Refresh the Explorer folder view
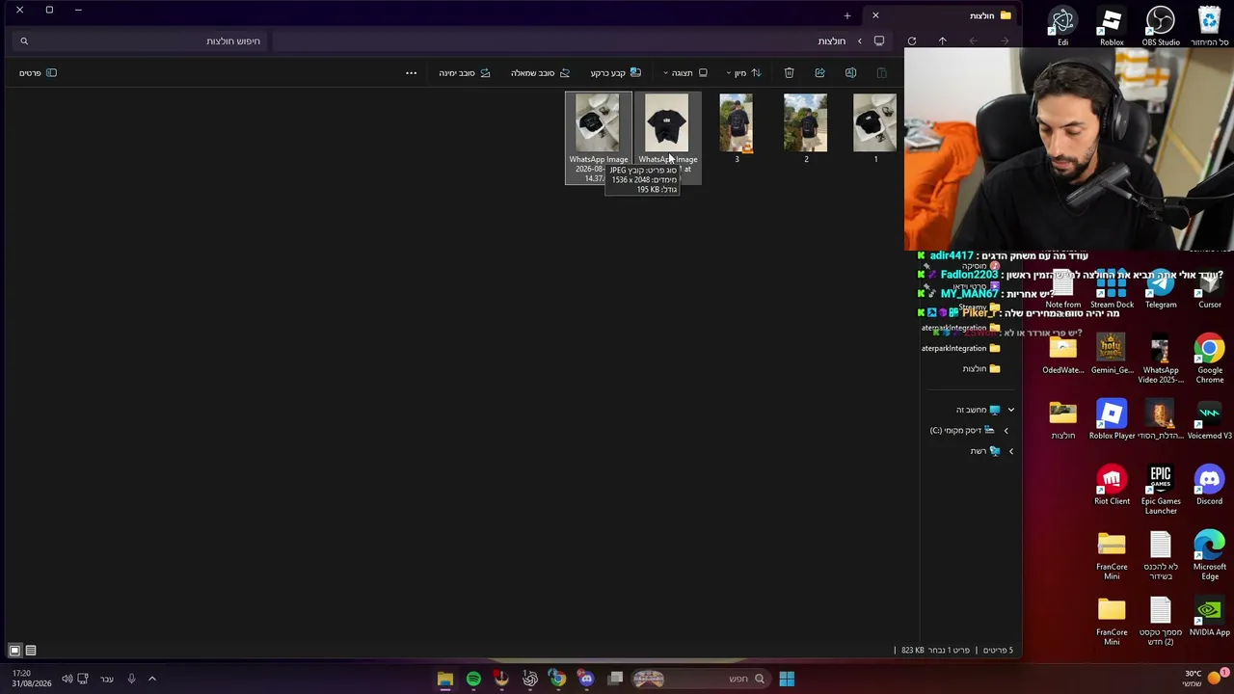The image size is (1234, 694). pyautogui.click(x=911, y=41)
